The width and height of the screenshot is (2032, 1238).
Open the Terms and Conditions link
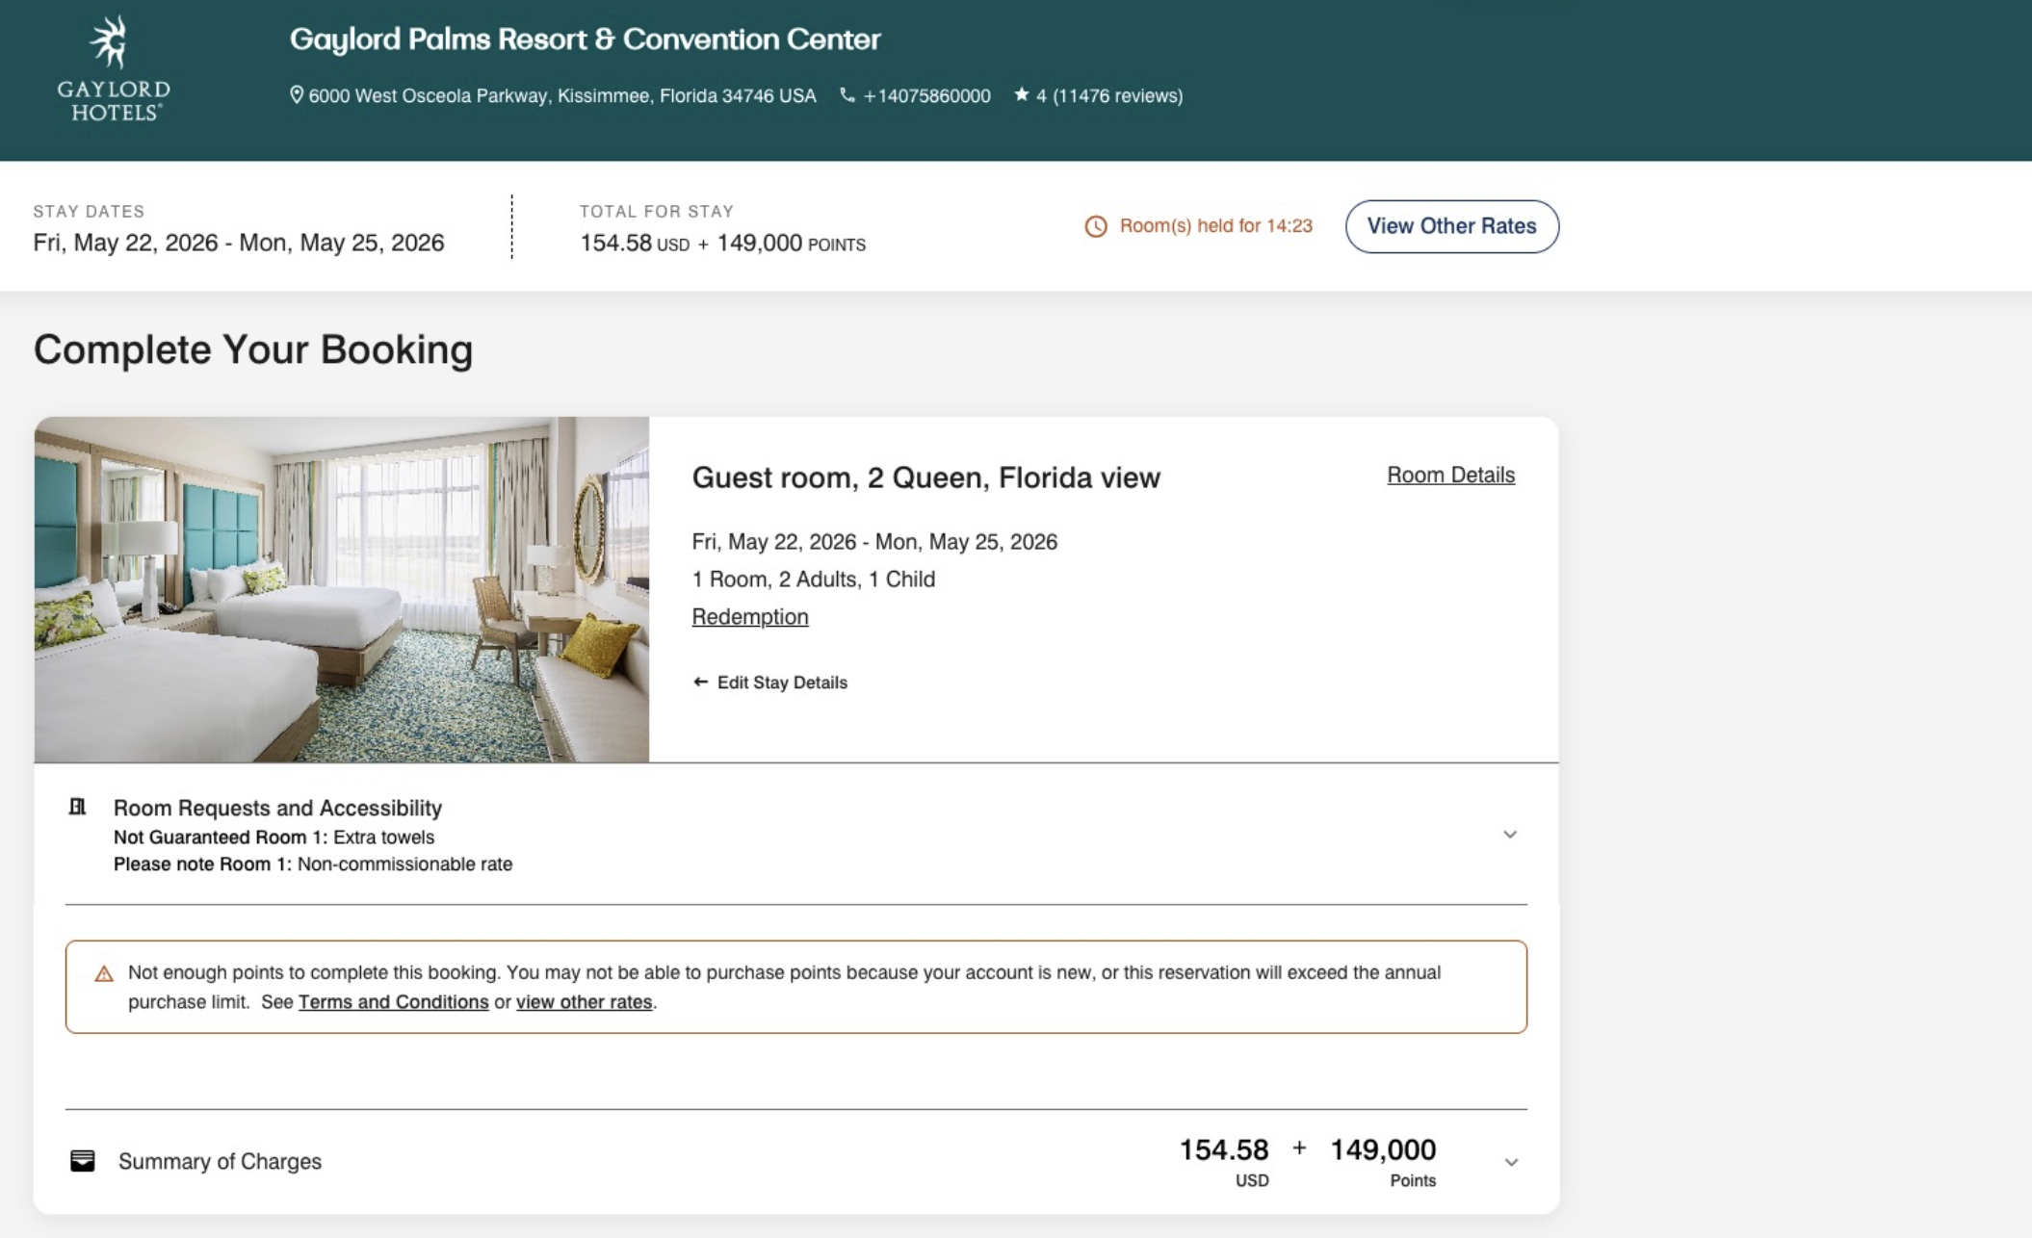pyautogui.click(x=393, y=1002)
